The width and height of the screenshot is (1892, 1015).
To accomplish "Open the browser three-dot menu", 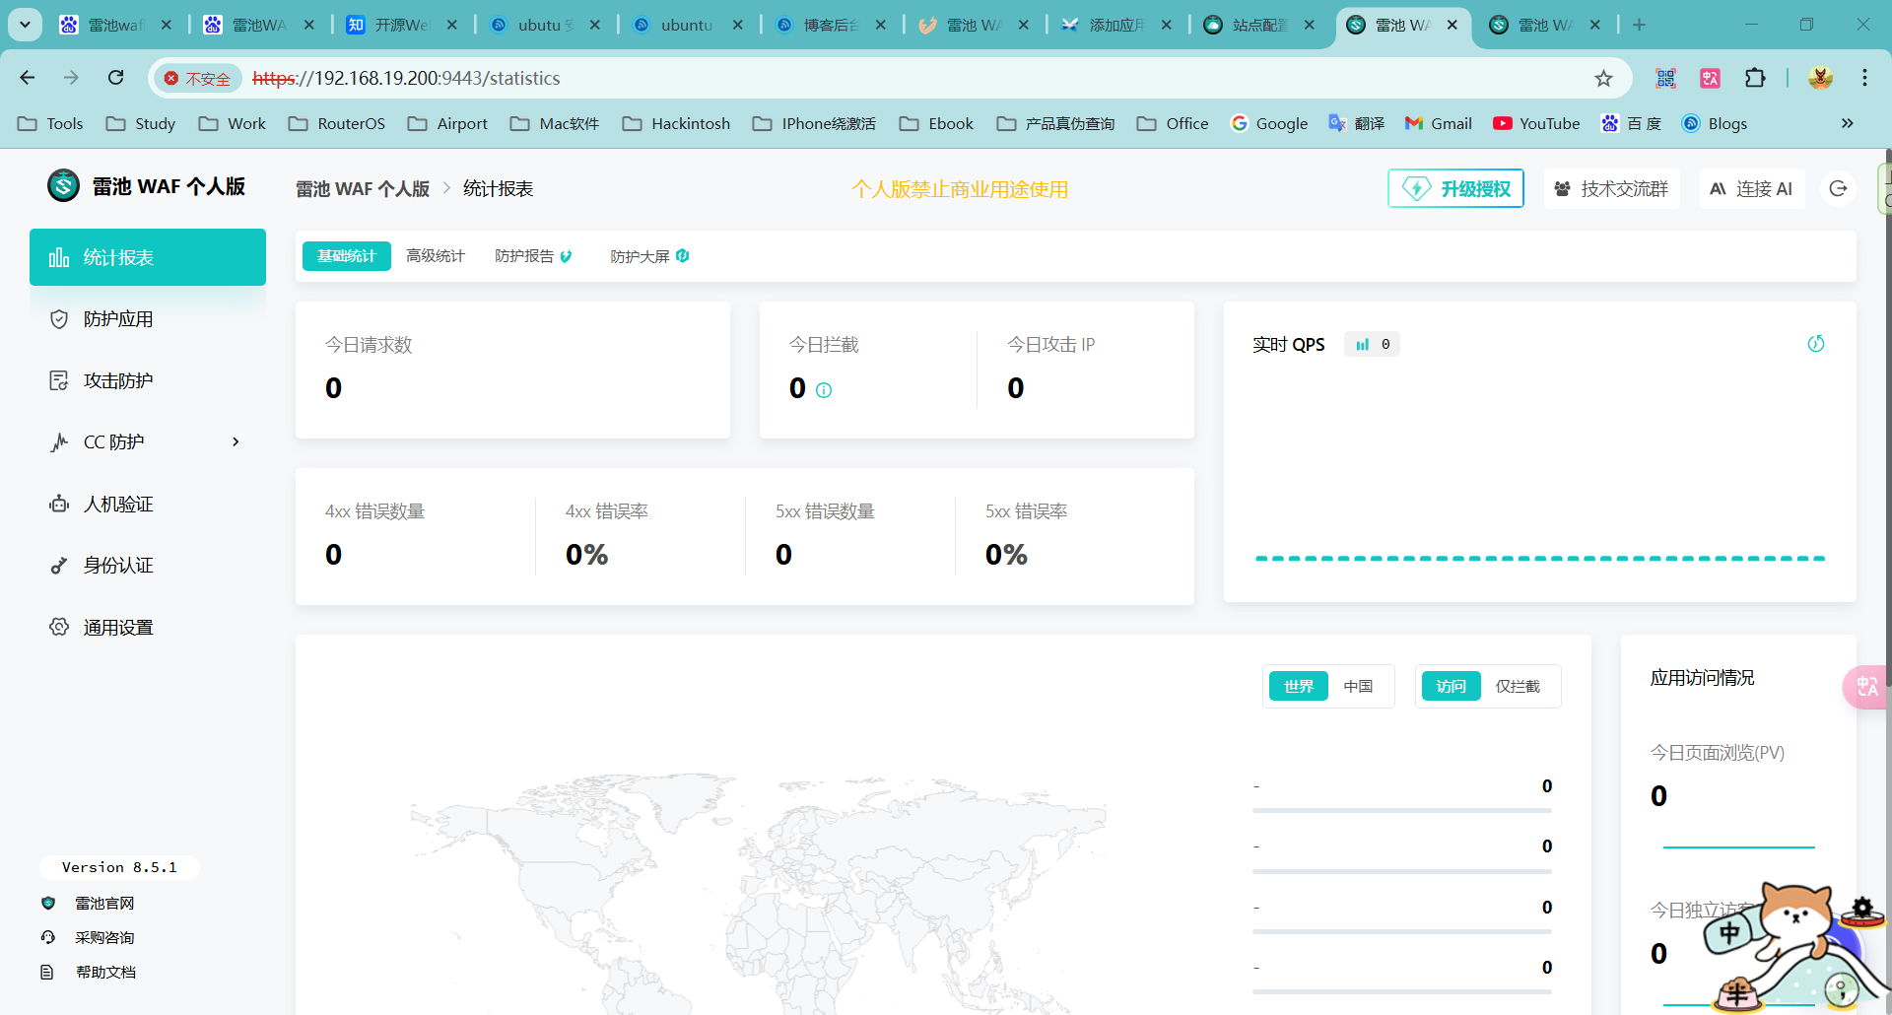I will pyautogui.click(x=1864, y=78).
